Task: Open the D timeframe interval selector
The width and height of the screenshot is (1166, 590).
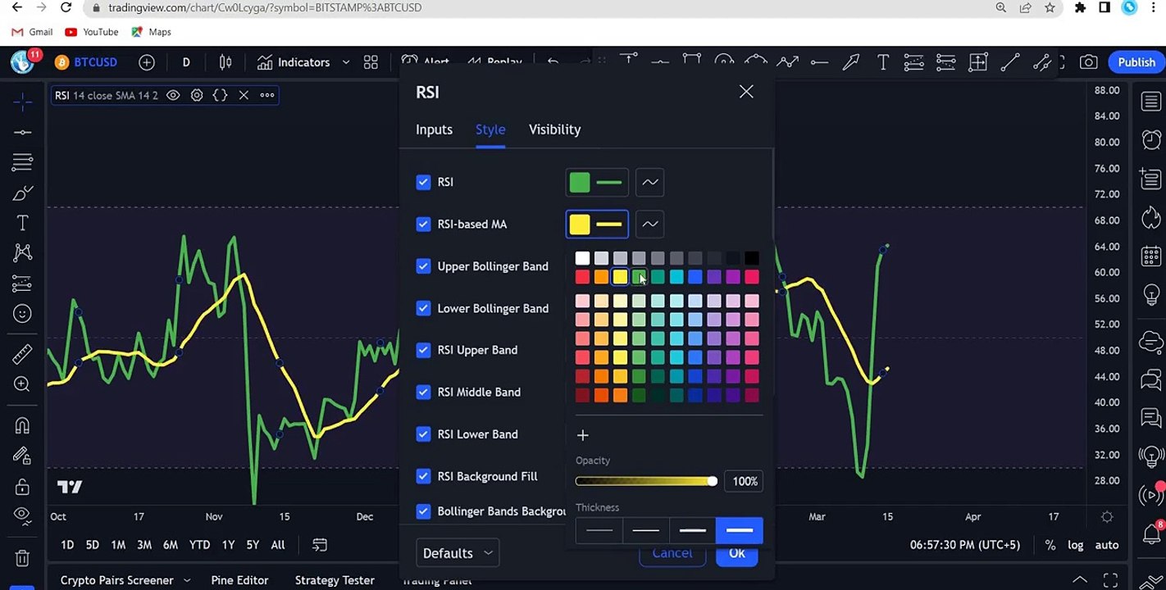Action: point(186,62)
